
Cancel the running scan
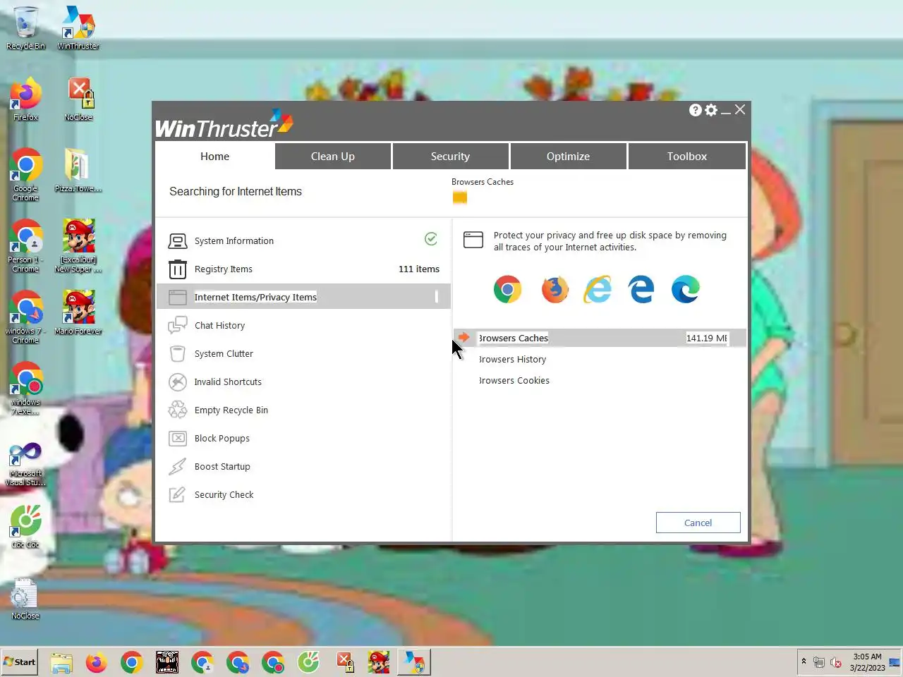[698, 523]
